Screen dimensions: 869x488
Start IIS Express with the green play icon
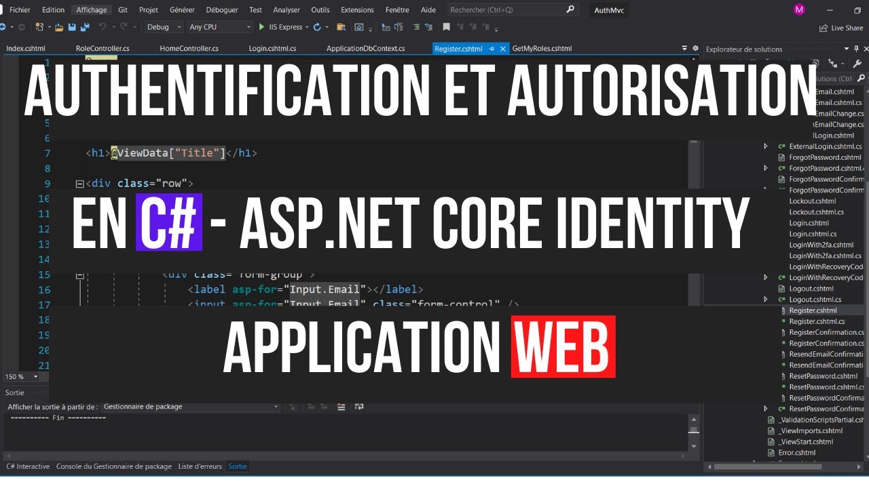[x=261, y=27]
